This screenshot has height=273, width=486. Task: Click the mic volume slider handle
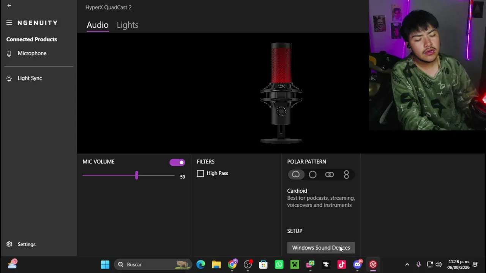click(137, 175)
